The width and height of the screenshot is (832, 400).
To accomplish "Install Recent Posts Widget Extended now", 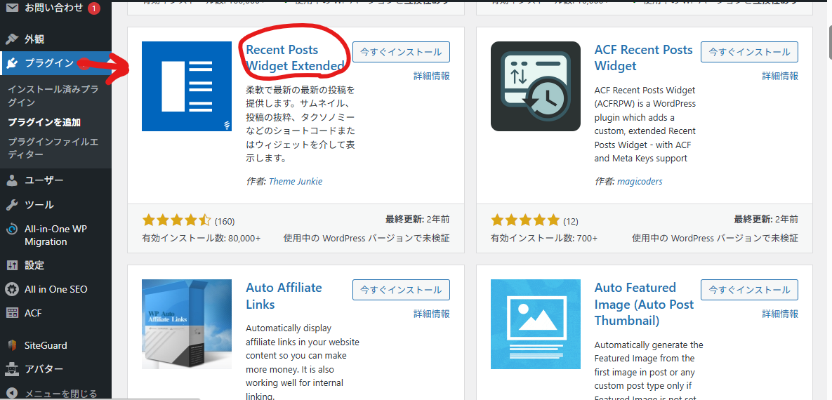I will 401,52.
